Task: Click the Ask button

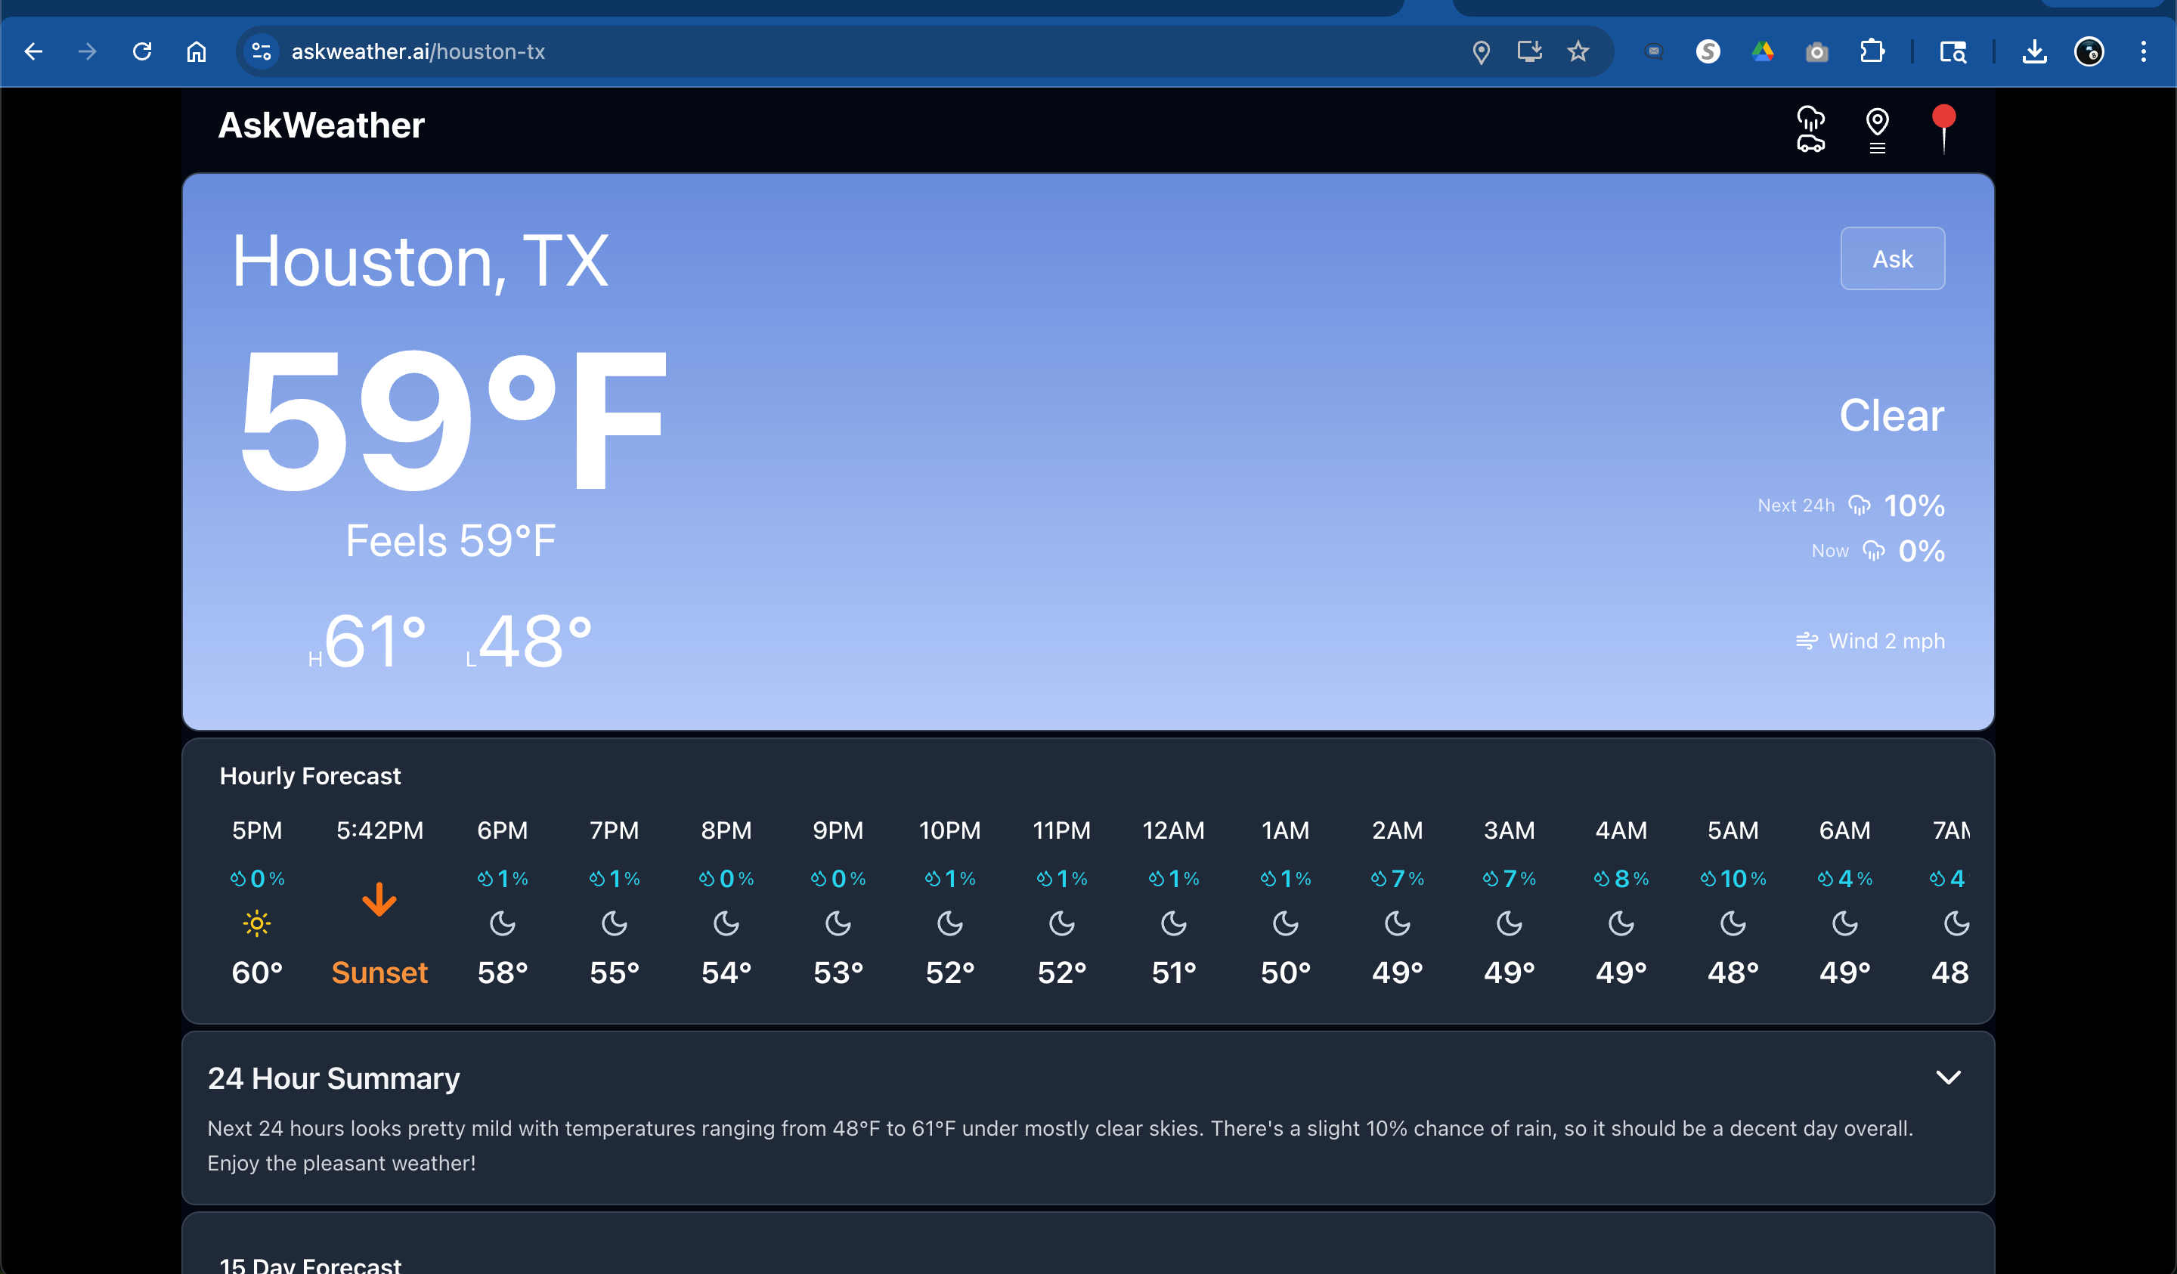Action: point(1892,258)
